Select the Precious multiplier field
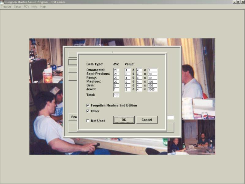245x184 pixels. click(x=152, y=82)
